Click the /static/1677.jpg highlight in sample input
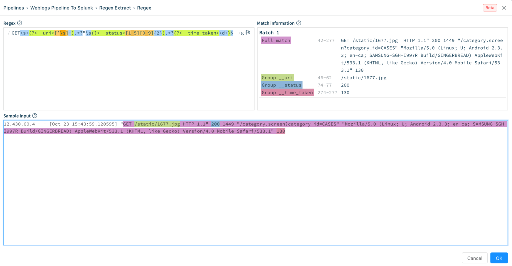This screenshot has width=512, height=266. [157, 124]
